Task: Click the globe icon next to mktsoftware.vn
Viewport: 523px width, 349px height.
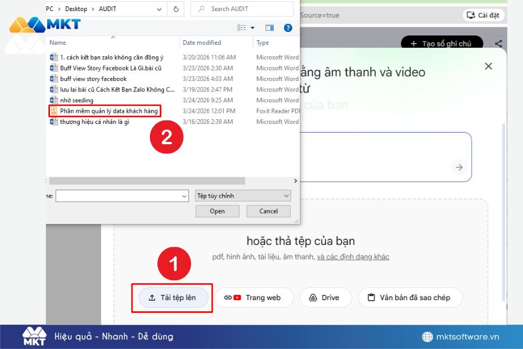Action: coord(427,336)
